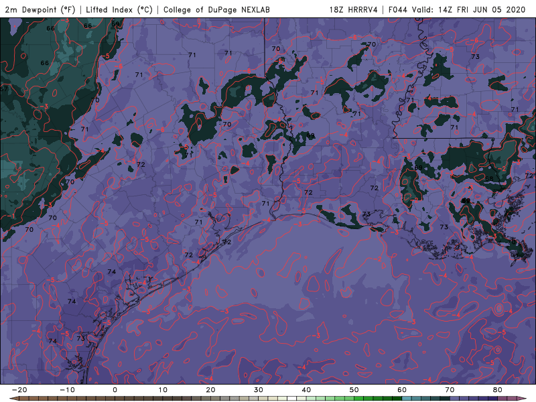The image size is (536, 402).
Task: Click the white color bar segment near 40
Action: click(x=292, y=399)
